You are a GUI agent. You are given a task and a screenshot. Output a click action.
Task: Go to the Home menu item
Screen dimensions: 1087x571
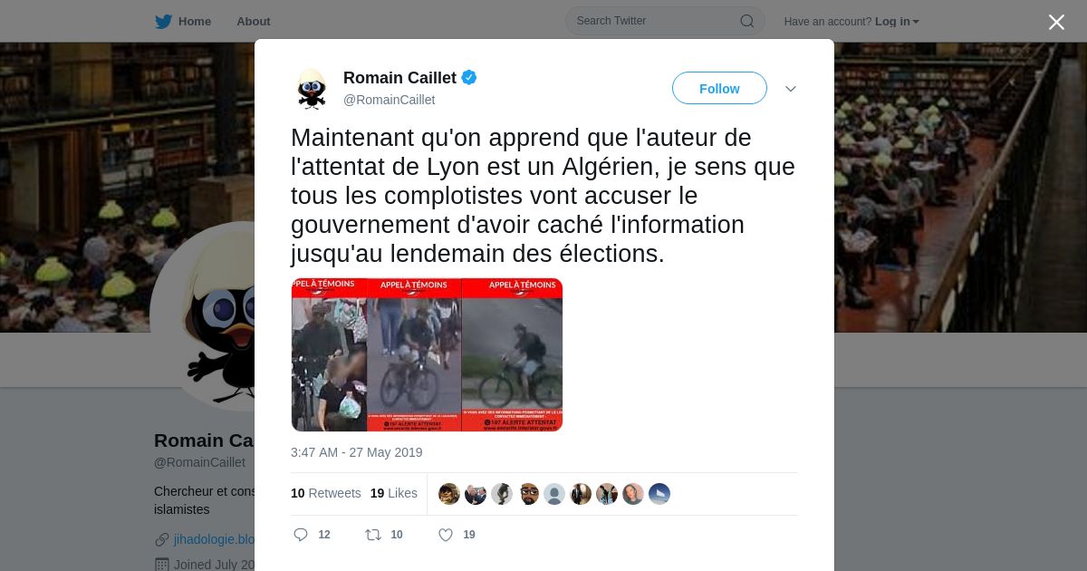tap(195, 22)
